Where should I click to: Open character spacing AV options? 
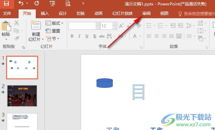click(110, 36)
